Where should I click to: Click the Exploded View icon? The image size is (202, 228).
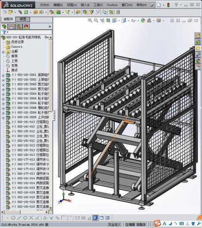pyautogui.click(x=91, y=12)
